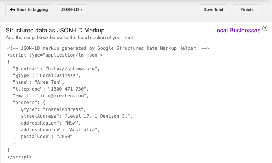
Task: Place cursor on the telephone number line
Action: click(50, 89)
